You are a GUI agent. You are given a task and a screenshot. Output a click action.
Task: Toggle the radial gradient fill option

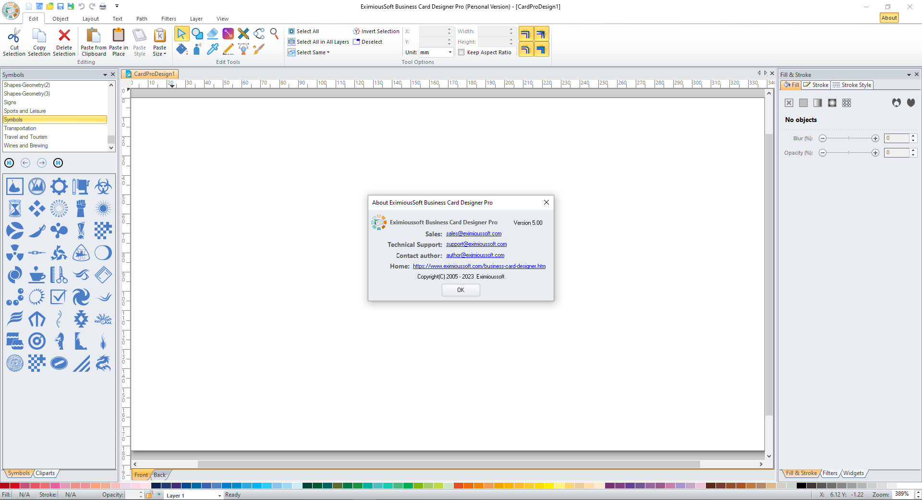click(832, 103)
